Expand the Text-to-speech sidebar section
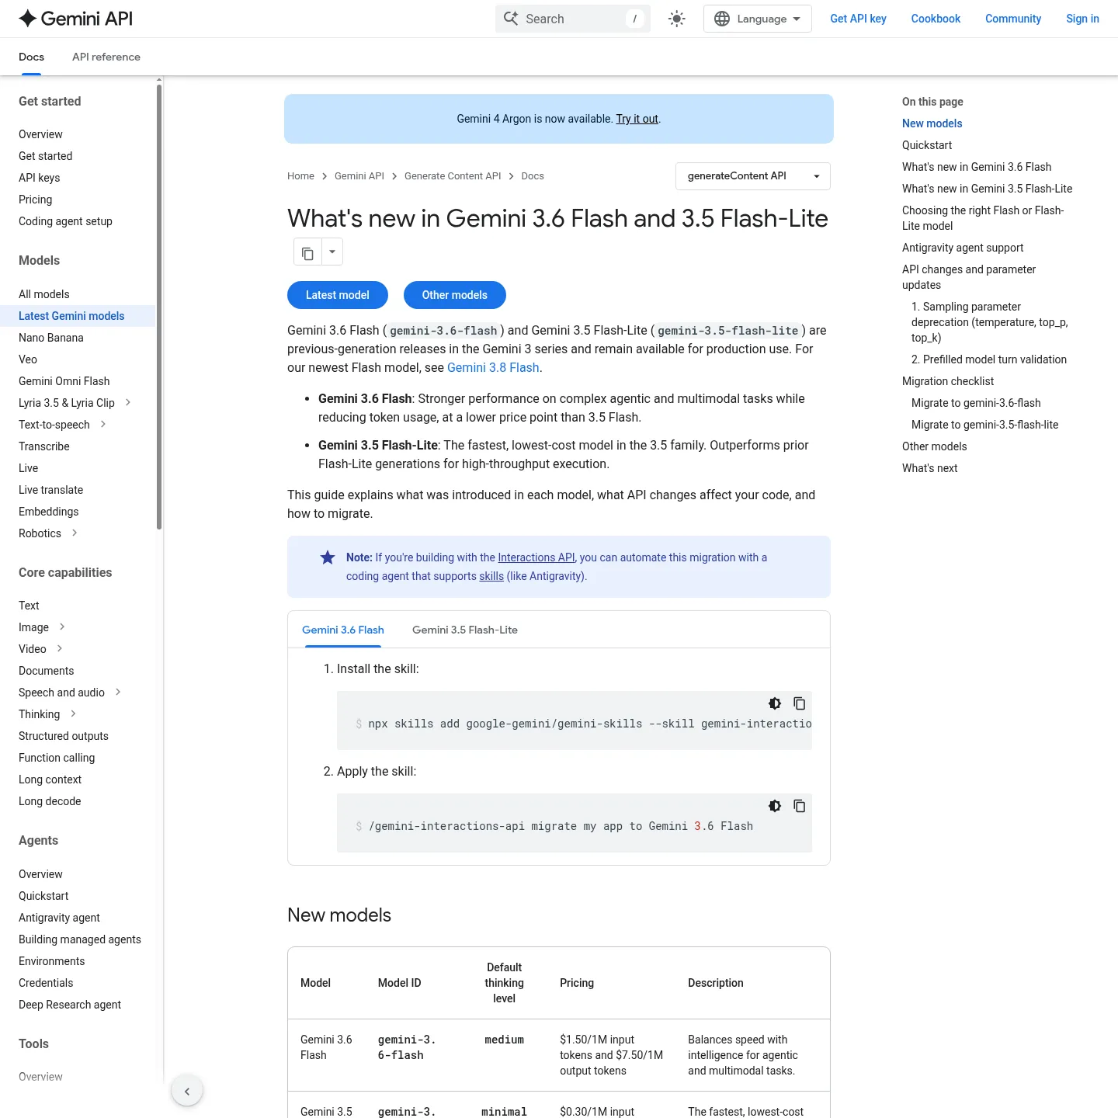The image size is (1118, 1118). 103,425
